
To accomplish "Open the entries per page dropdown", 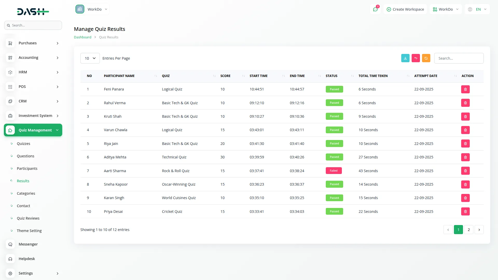I will coord(90,58).
